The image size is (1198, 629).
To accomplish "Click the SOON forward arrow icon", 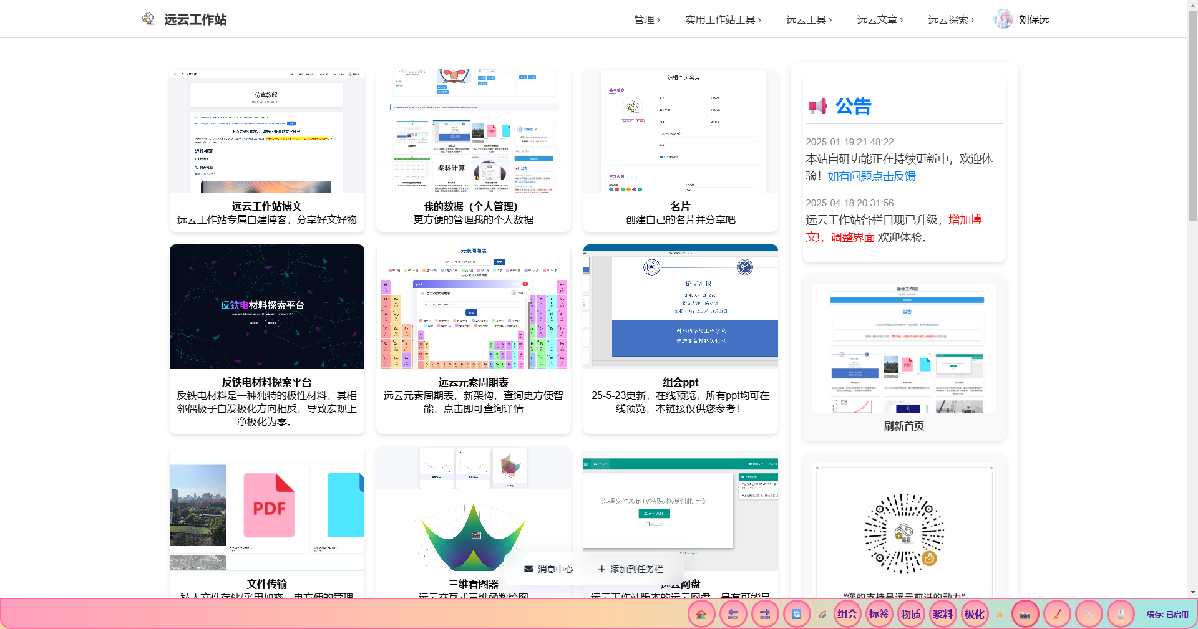I will [765, 614].
